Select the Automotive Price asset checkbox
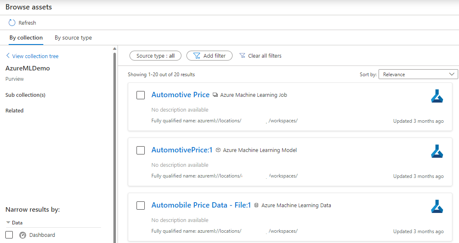The image size is (459, 243). click(x=141, y=95)
